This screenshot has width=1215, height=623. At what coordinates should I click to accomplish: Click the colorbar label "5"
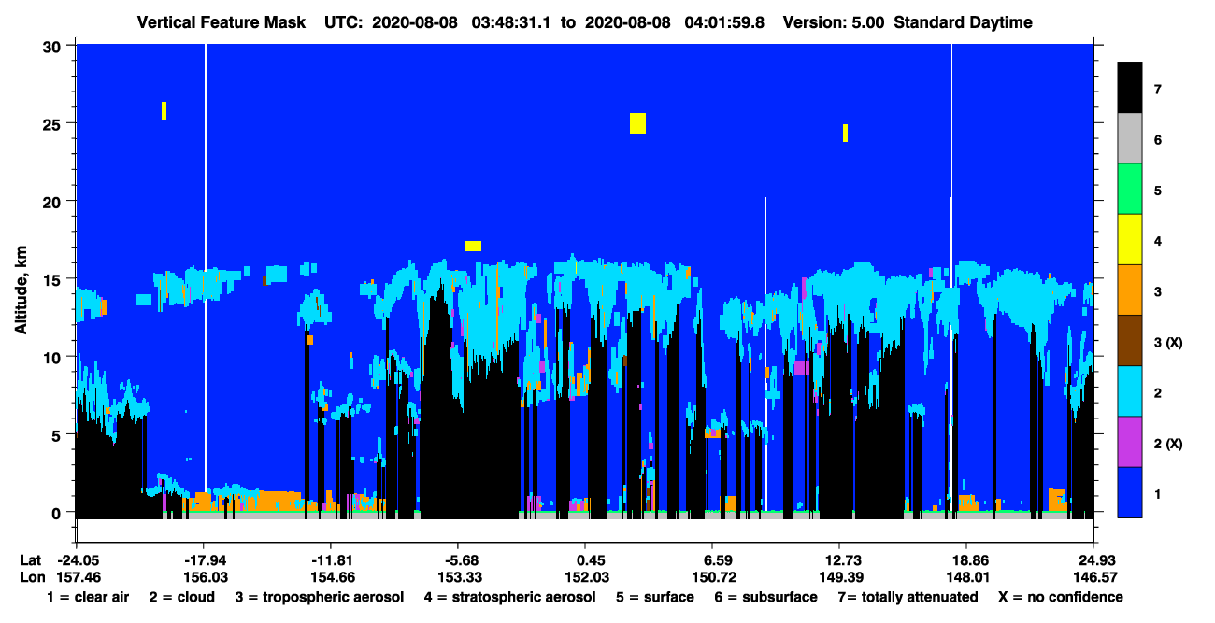pyautogui.click(x=1158, y=191)
